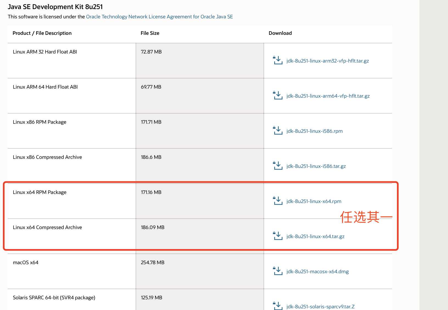This screenshot has width=448, height=310.
Task: Click download icon for jdk-8u251-linux-arm32-vfp-hflt.tar.gz
Action: click(278, 60)
